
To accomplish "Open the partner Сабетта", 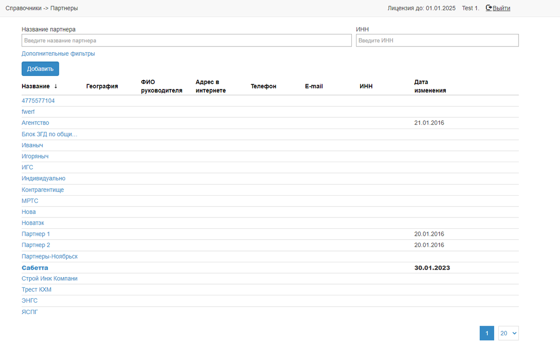I will tap(35, 268).
